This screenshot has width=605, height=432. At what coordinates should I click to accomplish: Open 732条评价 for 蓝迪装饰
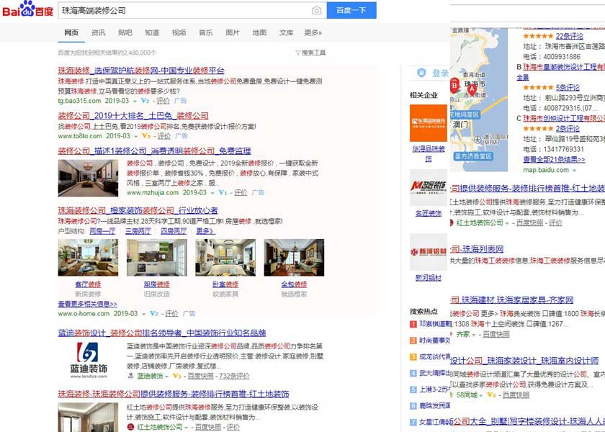234,376
